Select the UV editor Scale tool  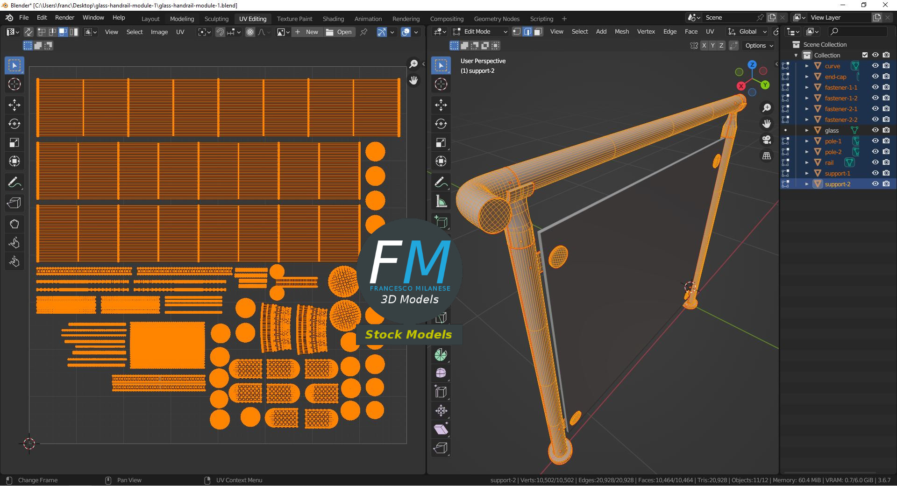pyautogui.click(x=14, y=142)
